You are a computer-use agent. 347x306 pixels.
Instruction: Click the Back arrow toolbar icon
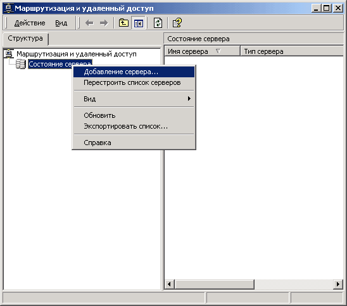point(89,23)
